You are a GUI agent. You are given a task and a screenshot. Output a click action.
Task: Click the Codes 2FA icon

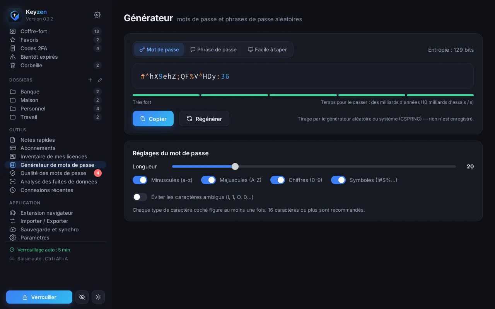pyautogui.click(x=13, y=48)
